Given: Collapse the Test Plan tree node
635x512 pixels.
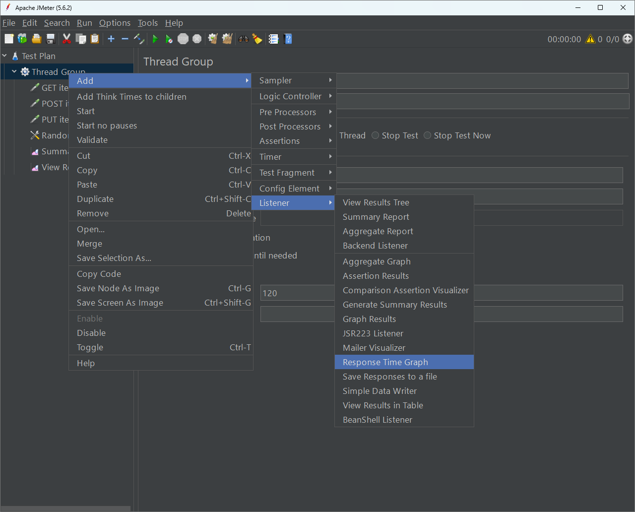Looking at the screenshot, I should [x=4, y=56].
